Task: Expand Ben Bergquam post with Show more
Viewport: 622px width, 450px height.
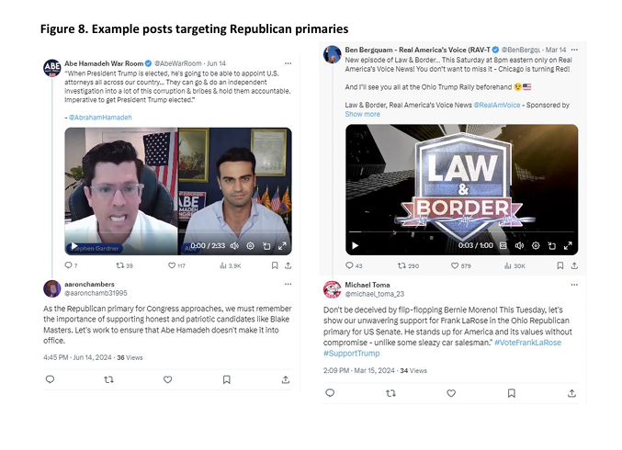Action: 362,114
